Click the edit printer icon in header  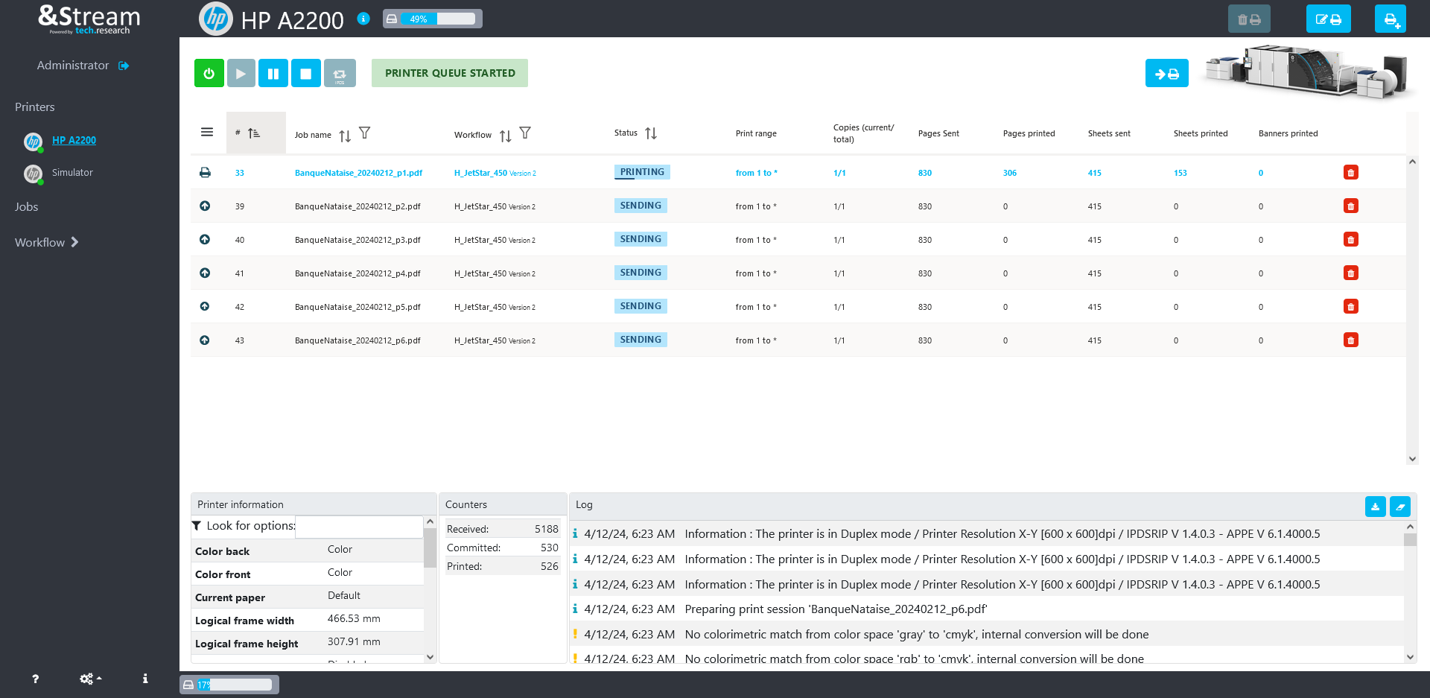click(x=1328, y=19)
